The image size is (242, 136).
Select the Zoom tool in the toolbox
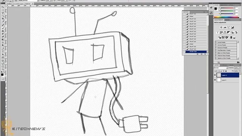[3, 70]
